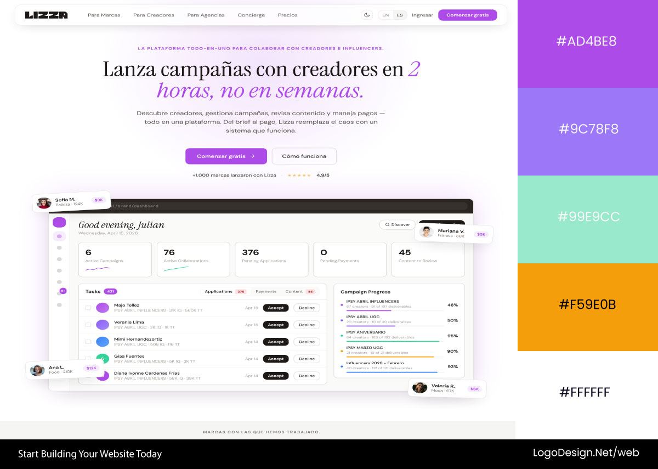Click the LIZZA logo in the header
658x469 pixels.
pos(46,15)
